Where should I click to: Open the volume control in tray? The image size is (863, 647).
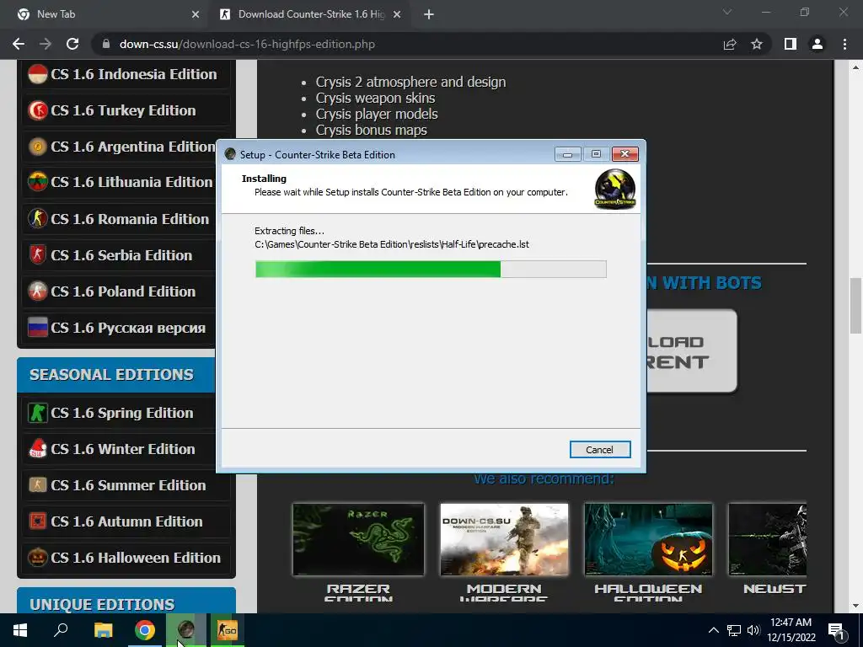(753, 630)
